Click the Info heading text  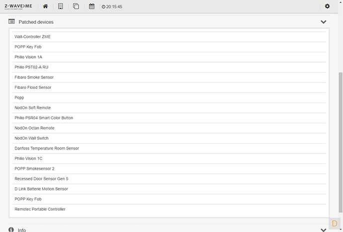[x=22, y=230]
